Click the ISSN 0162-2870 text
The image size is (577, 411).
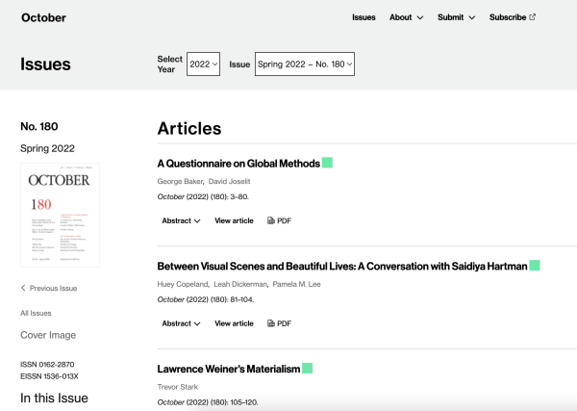pos(47,364)
